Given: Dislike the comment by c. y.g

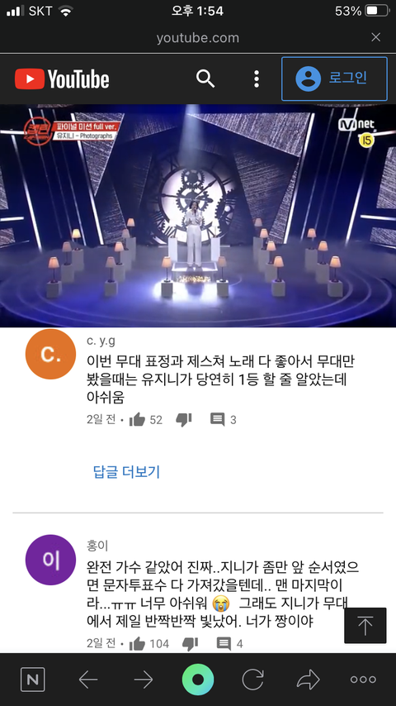Looking at the screenshot, I should 183,420.
